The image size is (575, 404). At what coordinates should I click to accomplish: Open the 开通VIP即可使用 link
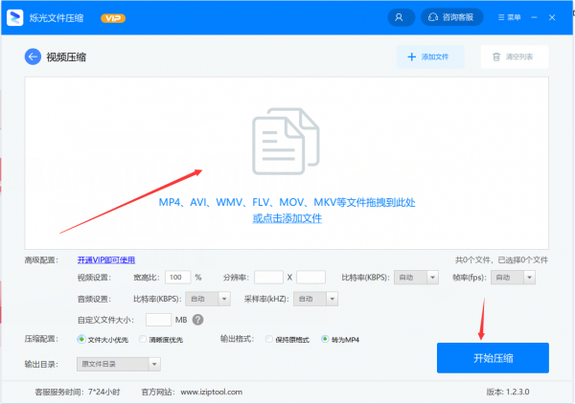[106, 259]
